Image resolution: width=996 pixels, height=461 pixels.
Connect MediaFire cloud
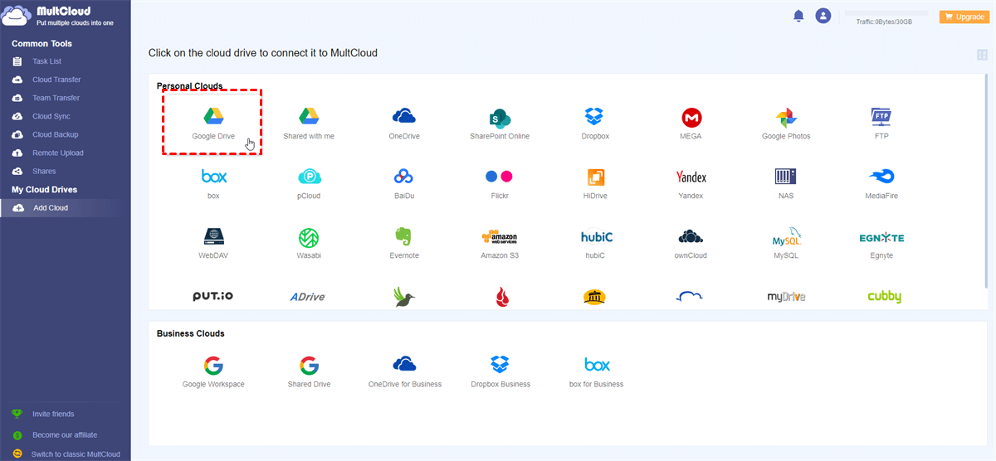881,183
